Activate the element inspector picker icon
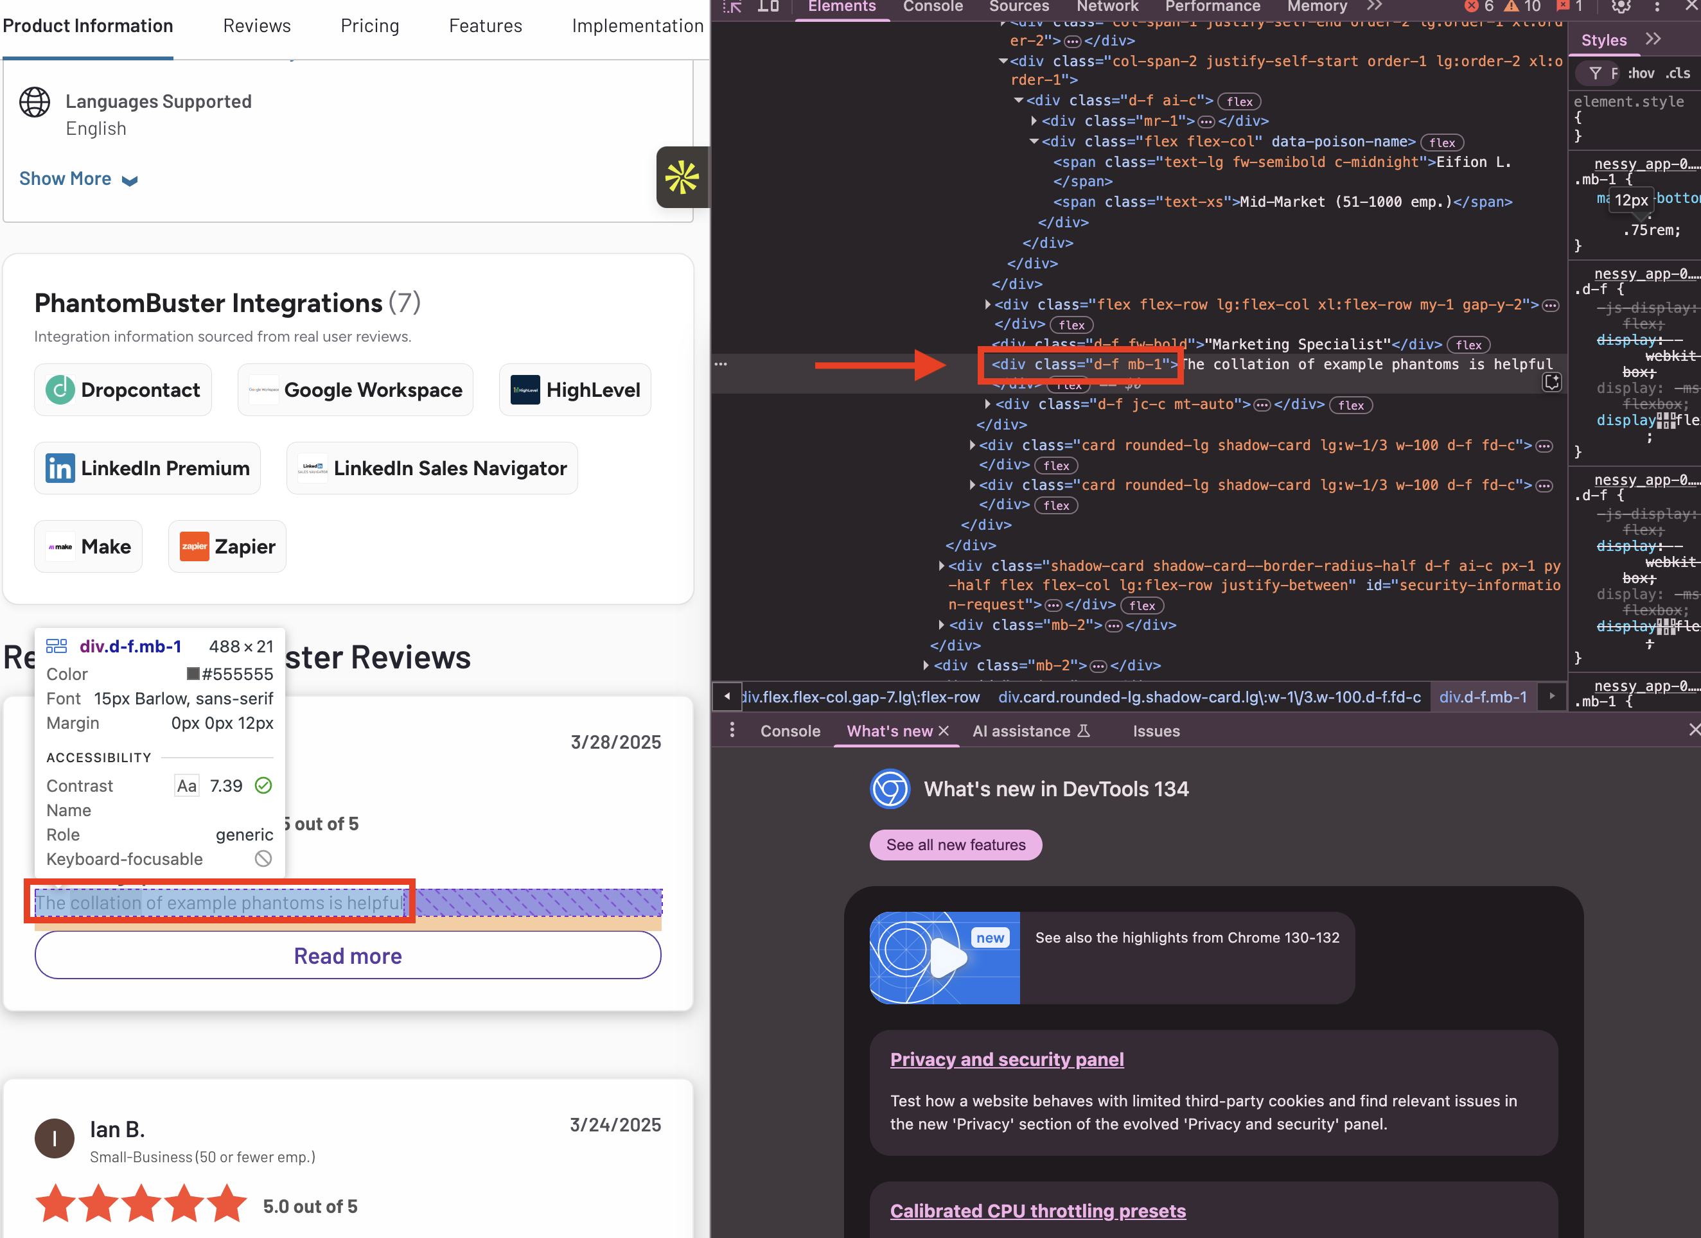 point(733,7)
